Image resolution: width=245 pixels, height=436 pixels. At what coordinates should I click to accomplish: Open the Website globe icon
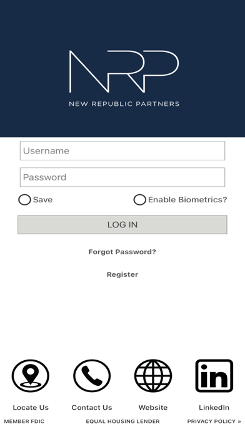[153, 376]
